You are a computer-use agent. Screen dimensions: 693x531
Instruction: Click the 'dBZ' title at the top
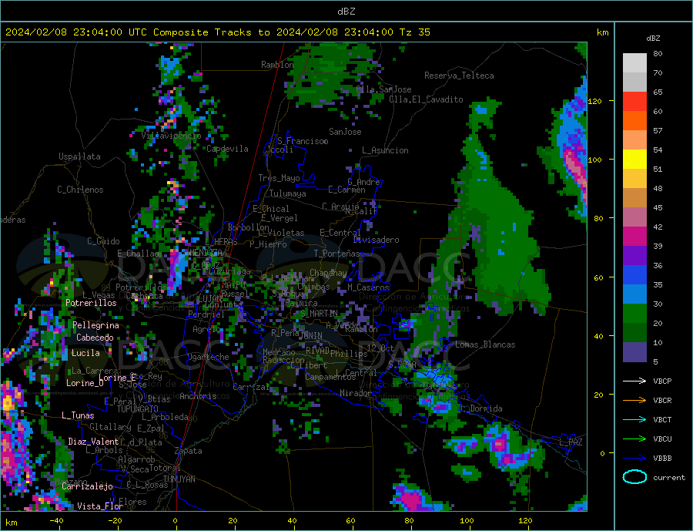click(x=346, y=12)
